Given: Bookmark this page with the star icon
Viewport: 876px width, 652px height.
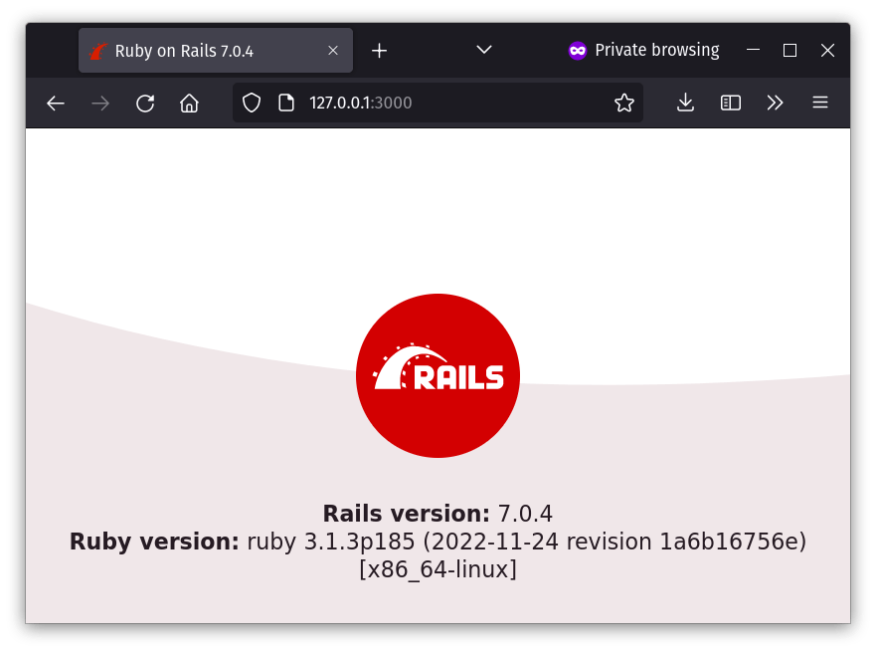Looking at the screenshot, I should [x=623, y=102].
